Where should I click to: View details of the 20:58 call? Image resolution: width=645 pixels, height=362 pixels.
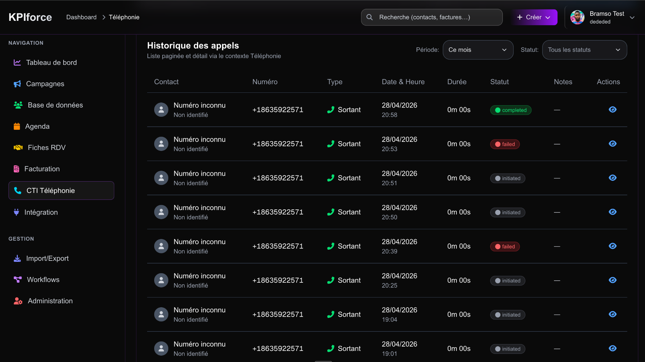pos(612,110)
